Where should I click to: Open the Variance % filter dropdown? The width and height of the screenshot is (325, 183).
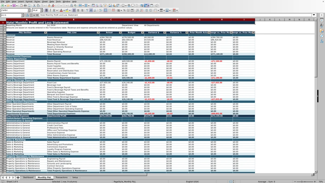click(187, 33)
